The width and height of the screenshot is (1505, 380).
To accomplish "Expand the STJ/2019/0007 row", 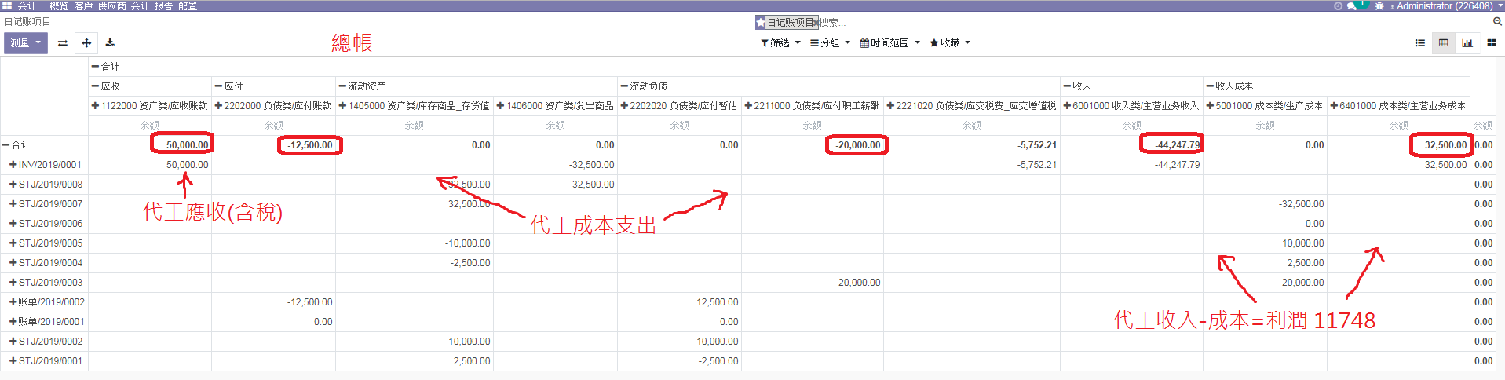I will coord(45,204).
